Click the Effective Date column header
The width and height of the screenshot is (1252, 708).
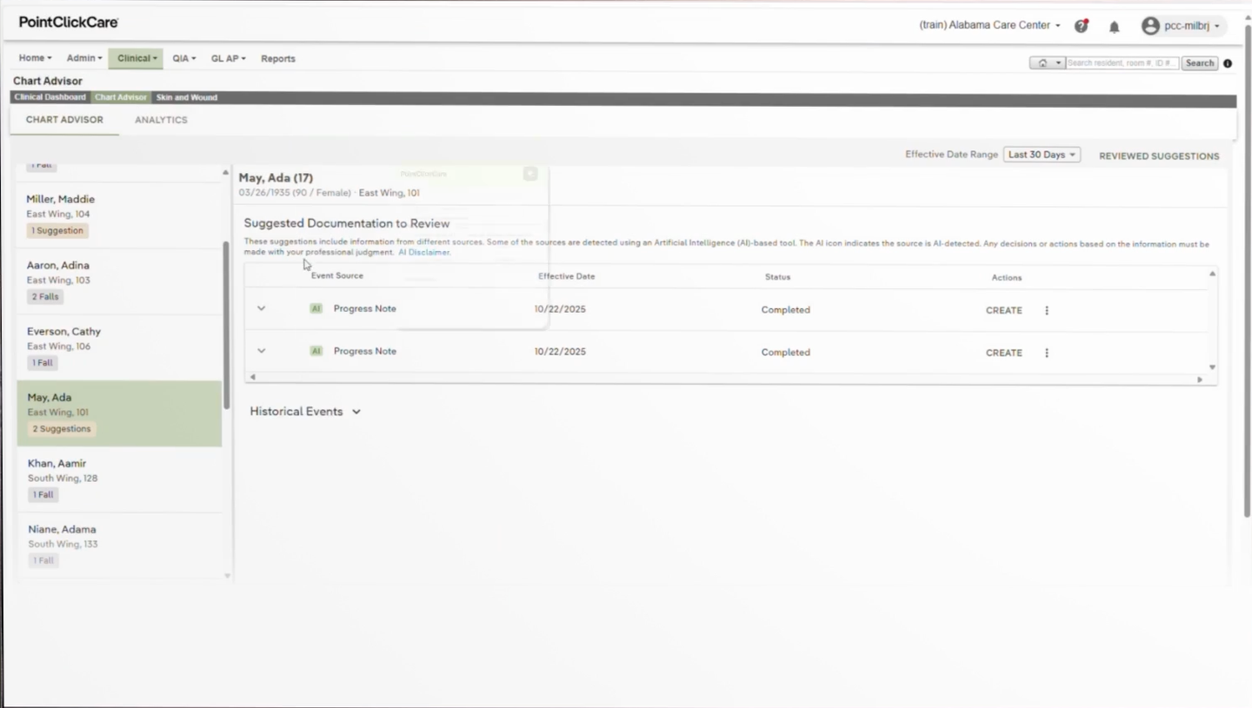(566, 276)
